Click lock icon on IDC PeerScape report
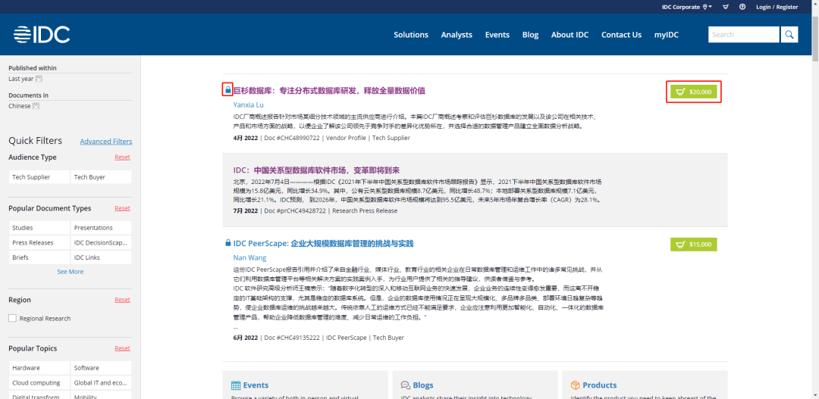The image size is (819, 399). 227,243
